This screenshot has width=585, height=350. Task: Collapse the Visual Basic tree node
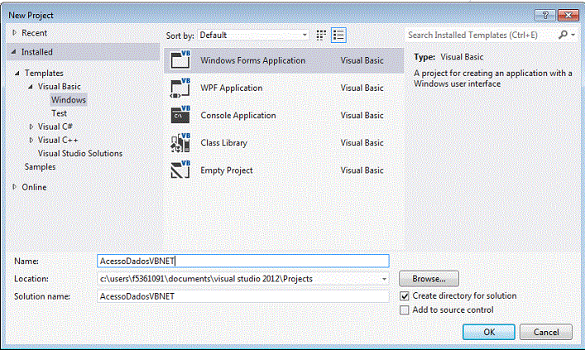(x=31, y=87)
